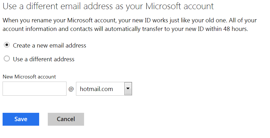The image size is (270, 138).
Task: Cancel renaming the Microsoft account
Action: pyautogui.click(x=66, y=119)
